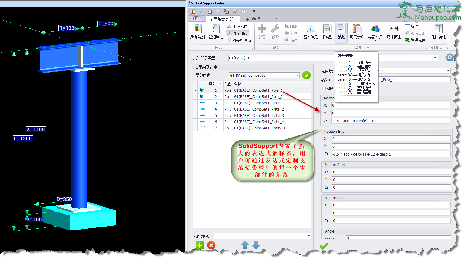Click the help question mark in quick toolbar

coord(243,11)
